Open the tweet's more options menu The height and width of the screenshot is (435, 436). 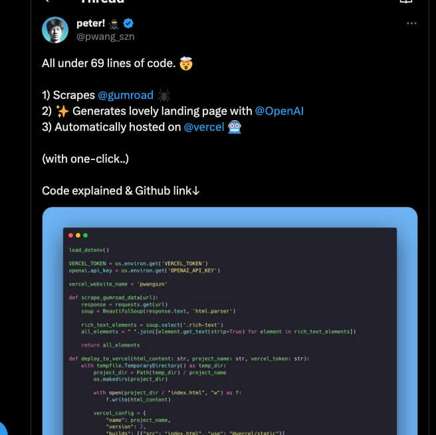(411, 23)
